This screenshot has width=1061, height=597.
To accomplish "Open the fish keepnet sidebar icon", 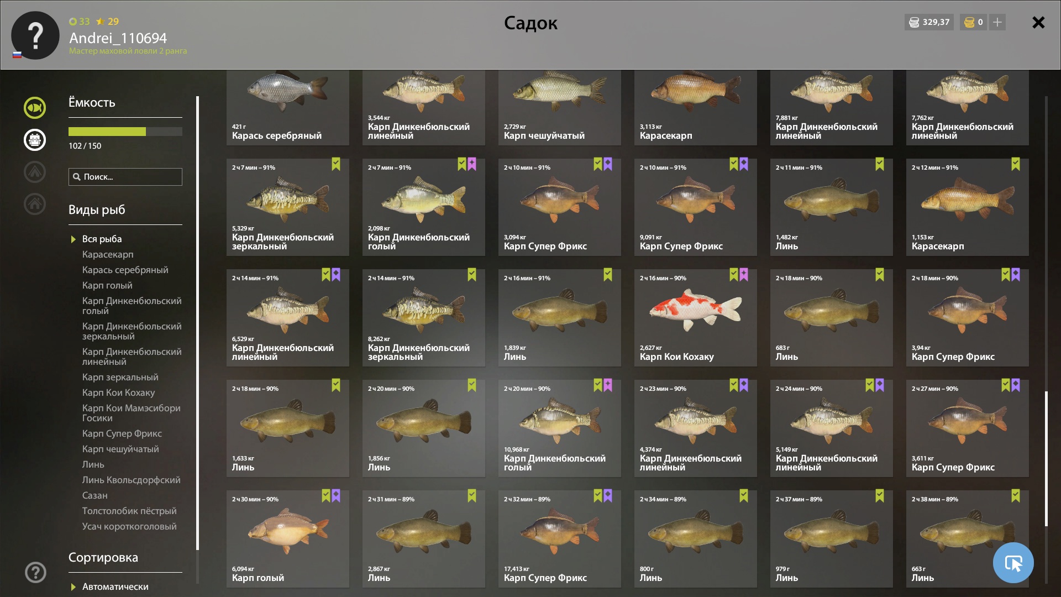I will pyautogui.click(x=34, y=108).
